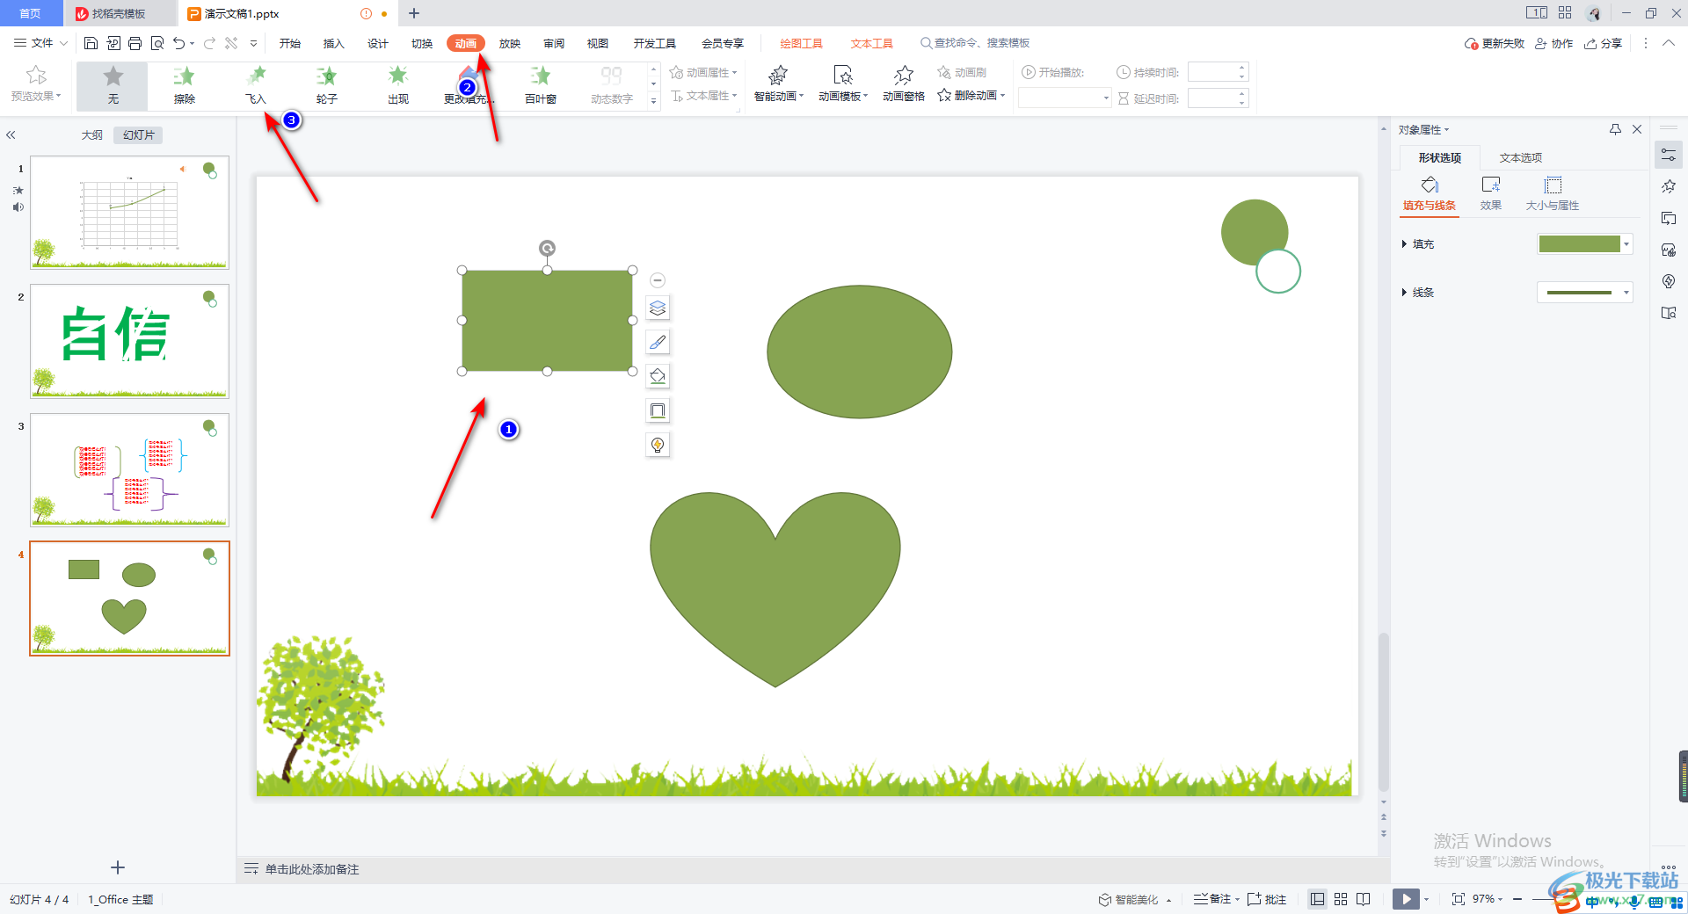Click fit slide to window icon

pyautogui.click(x=1459, y=899)
